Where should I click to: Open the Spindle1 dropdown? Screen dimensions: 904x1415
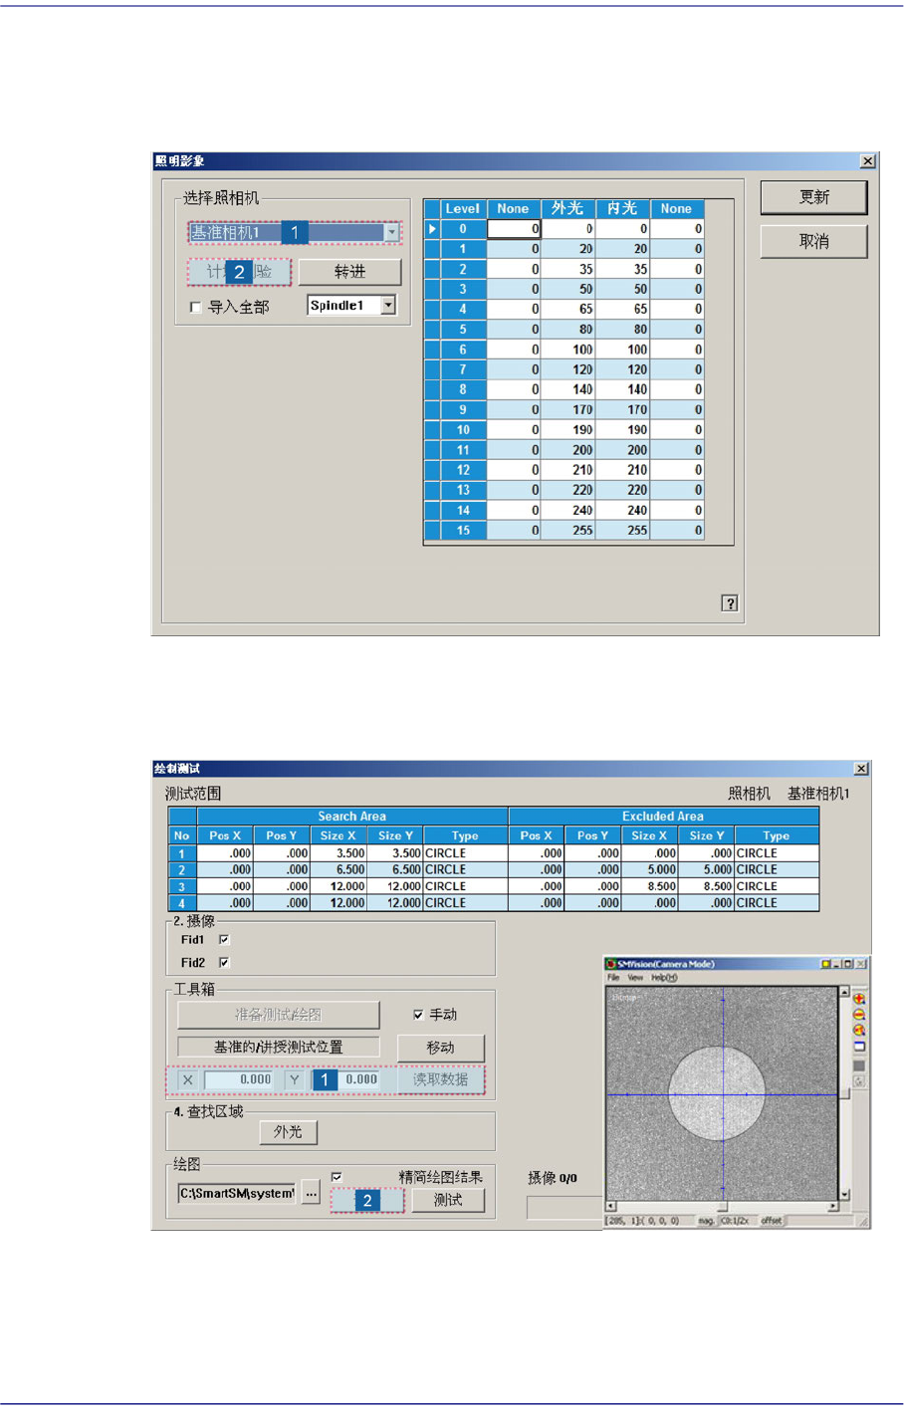[x=388, y=306]
